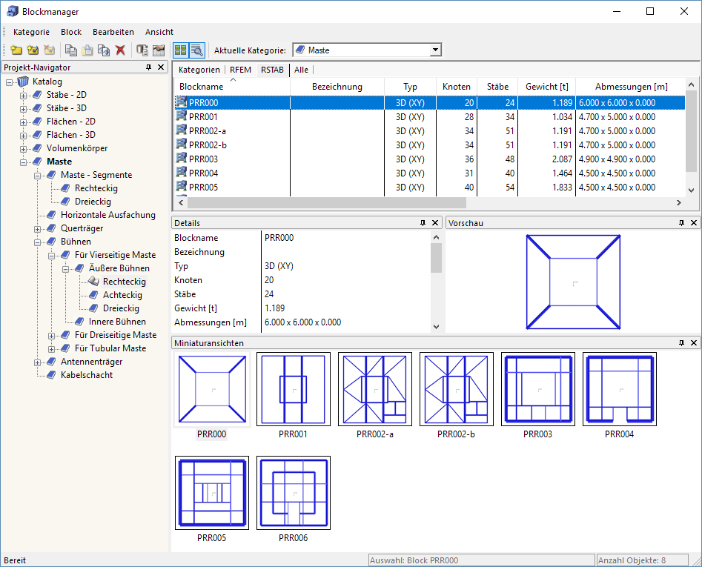
Task: Pin the Projekt-Navigator panel
Action: (x=149, y=67)
